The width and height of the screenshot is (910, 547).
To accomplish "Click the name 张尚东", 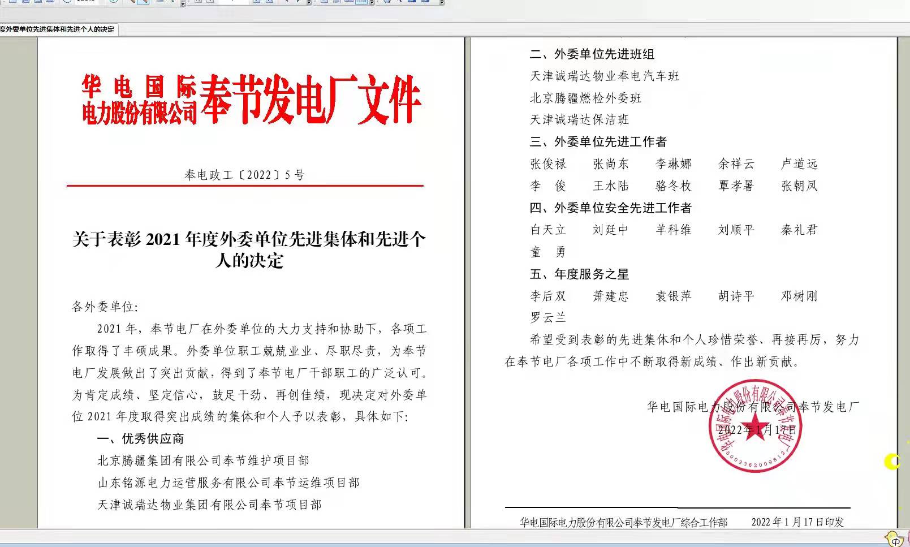I will pyautogui.click(x=611, y=163).
